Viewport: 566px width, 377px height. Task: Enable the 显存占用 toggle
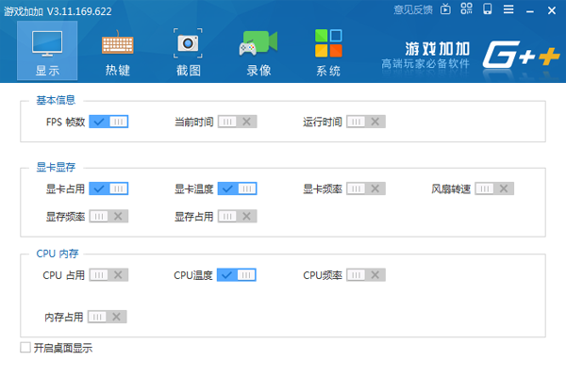237,216
